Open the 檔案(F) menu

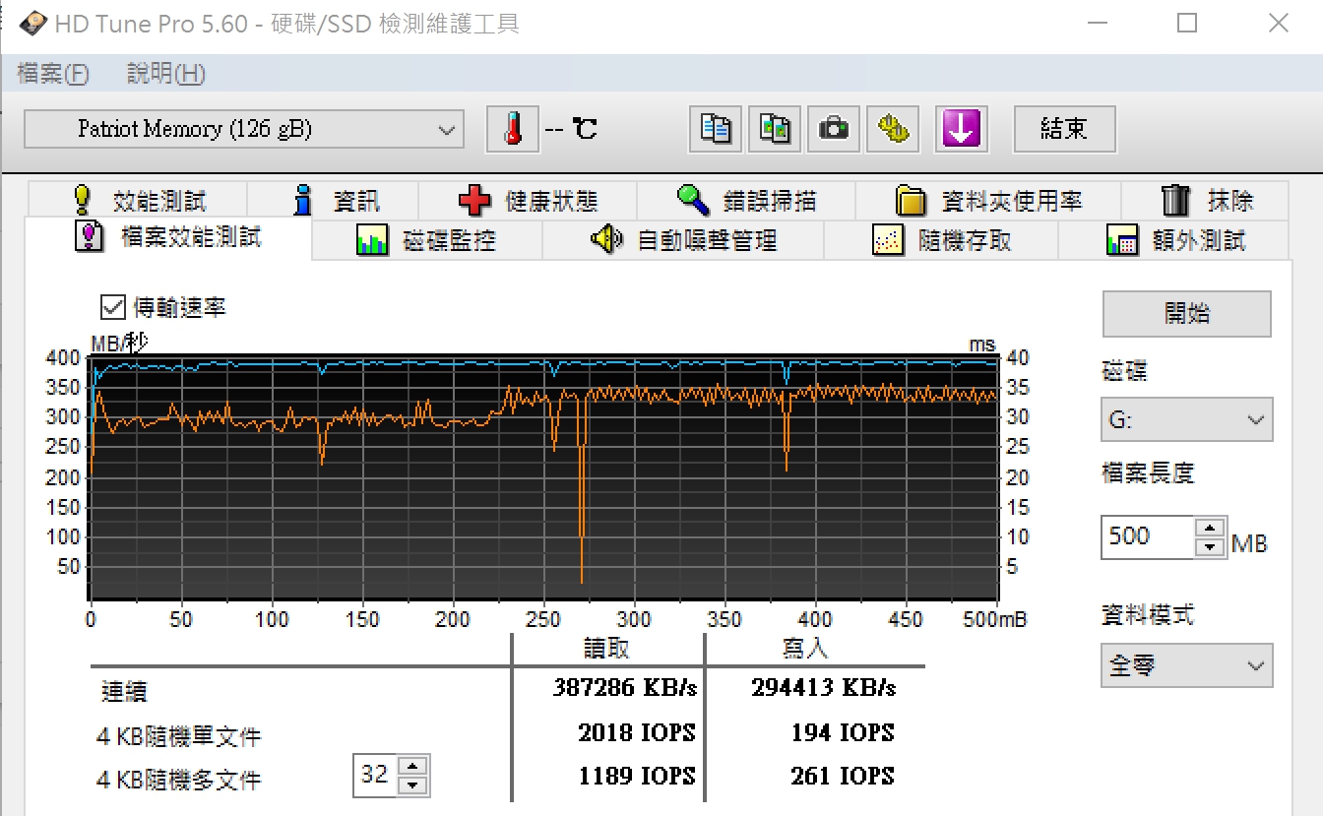53,74
